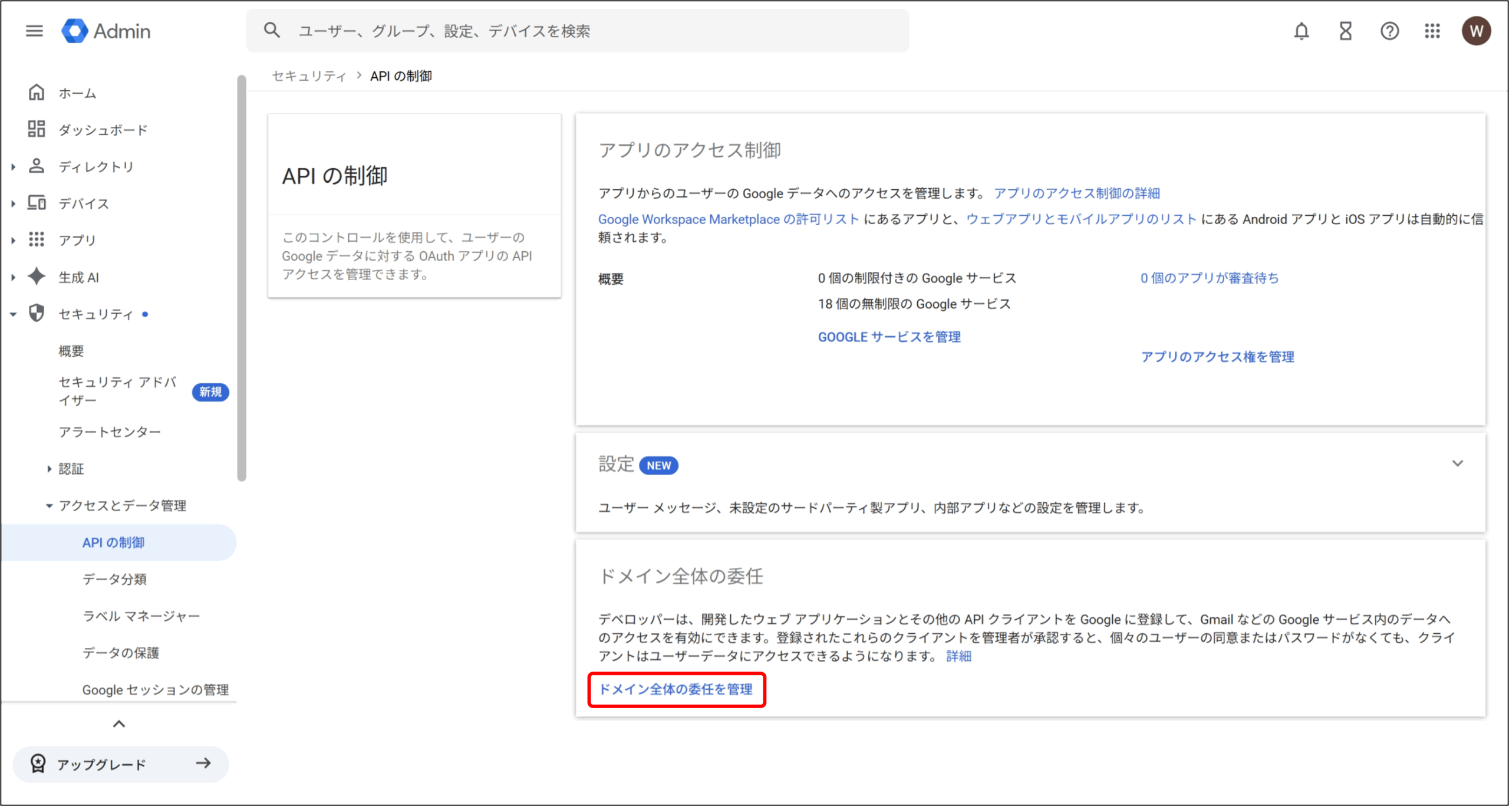Image resolution: width=1509 pixels, height=806 pixels.
Task: Open the hourglass tasks icon
Action: [1345, 31]
